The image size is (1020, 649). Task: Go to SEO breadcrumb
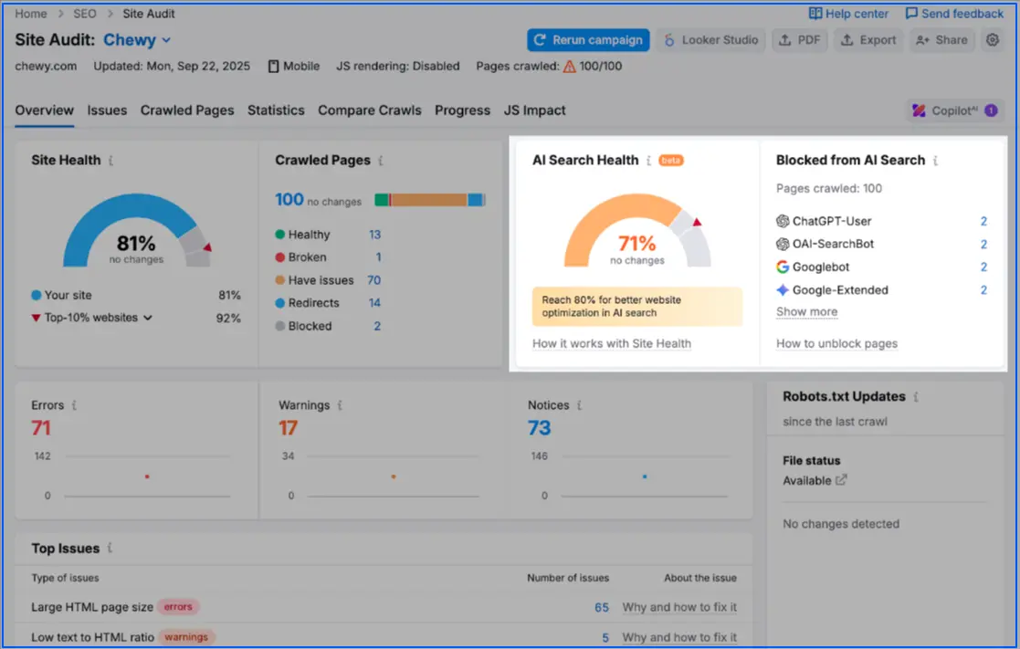click(85, 14)
